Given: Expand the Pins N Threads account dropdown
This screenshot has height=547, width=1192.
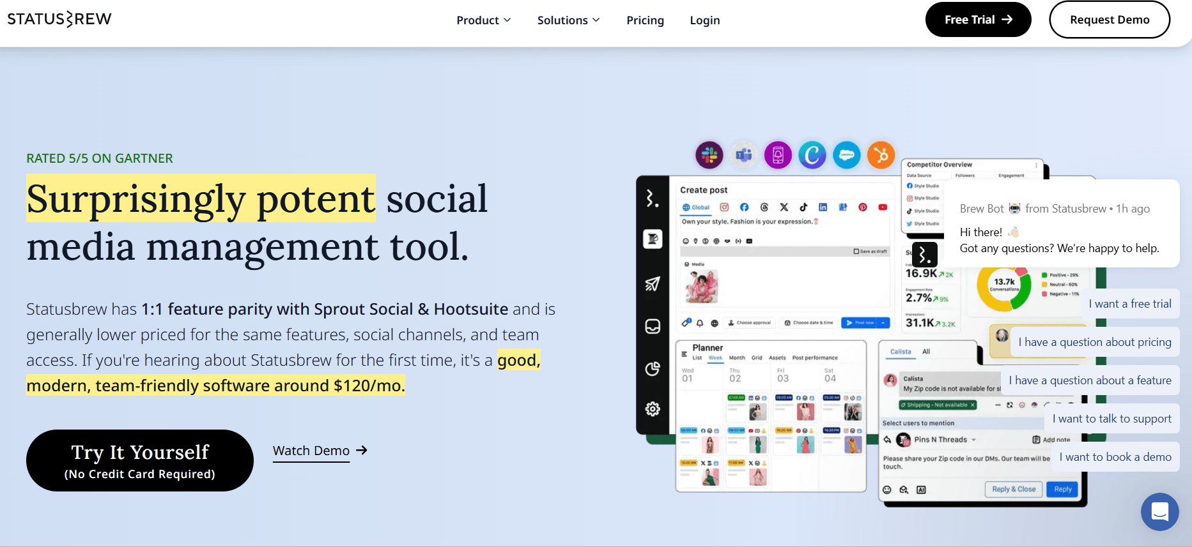Looking at the screenshot, I should coord(973,440).
